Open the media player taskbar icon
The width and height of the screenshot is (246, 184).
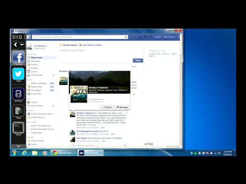tap(45, 153)
